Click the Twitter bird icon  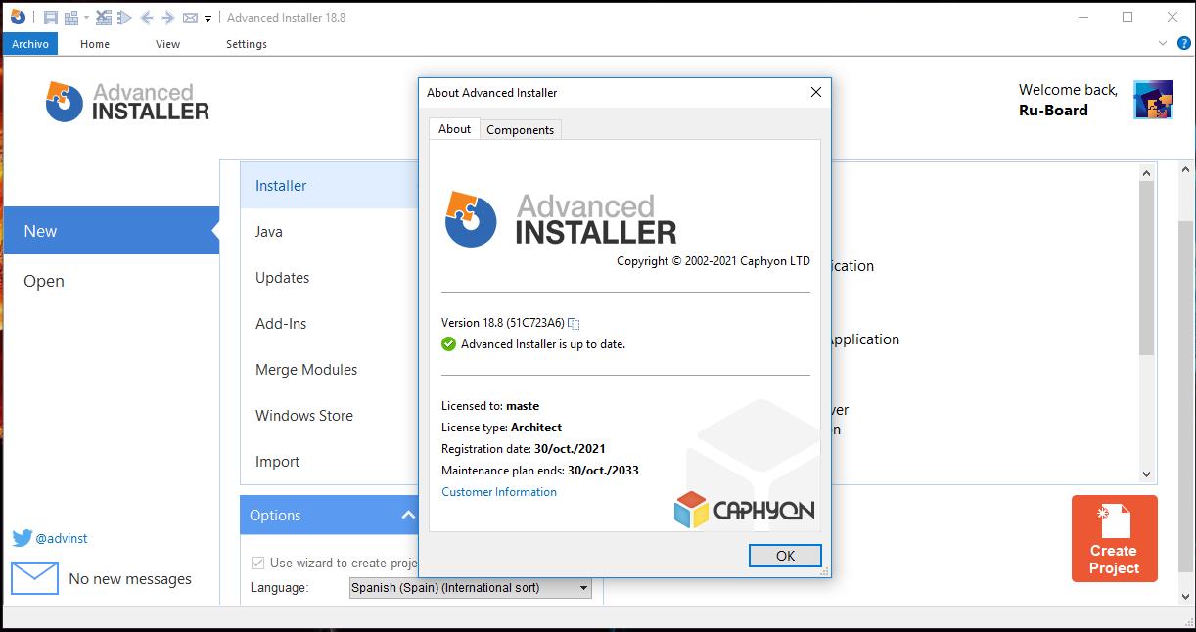point(22,538)
